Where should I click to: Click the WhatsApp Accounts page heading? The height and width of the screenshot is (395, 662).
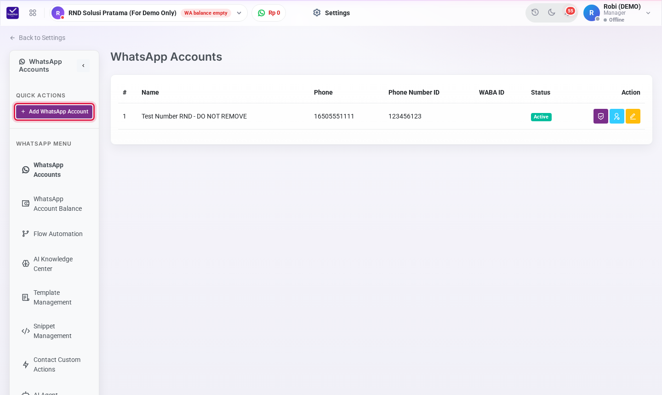click(x=166, y=56)
